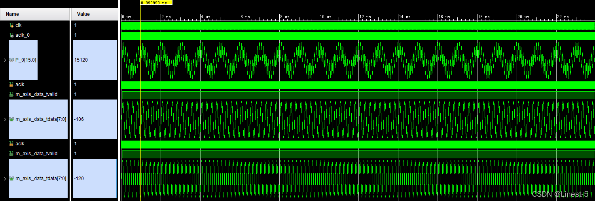The width and height of the screenshot is (595, 201).
Task: Select the P_0[15:0] signal name
Action: pos(25,60)
